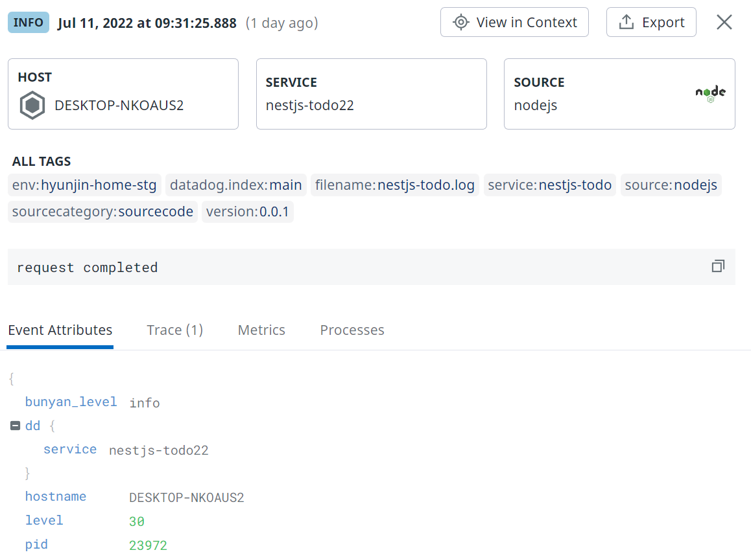Copy the log message with copy icon
The width and height of the screenshot is (751, 559).
click(x=717, y=266)
